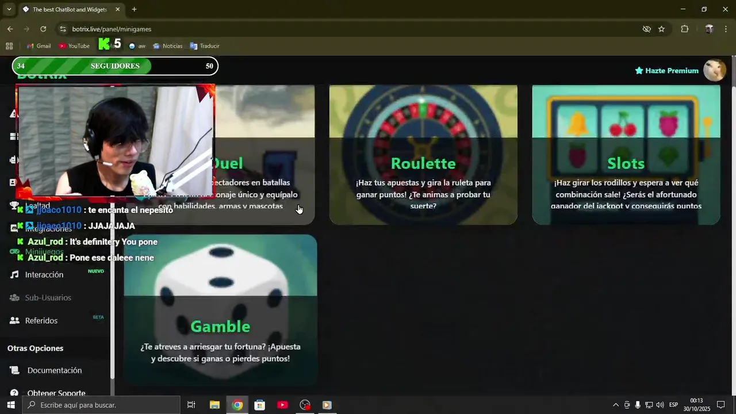Open File Explorer from the taskbar
This screenshot has height=414, width=736.
click(214, 405)
